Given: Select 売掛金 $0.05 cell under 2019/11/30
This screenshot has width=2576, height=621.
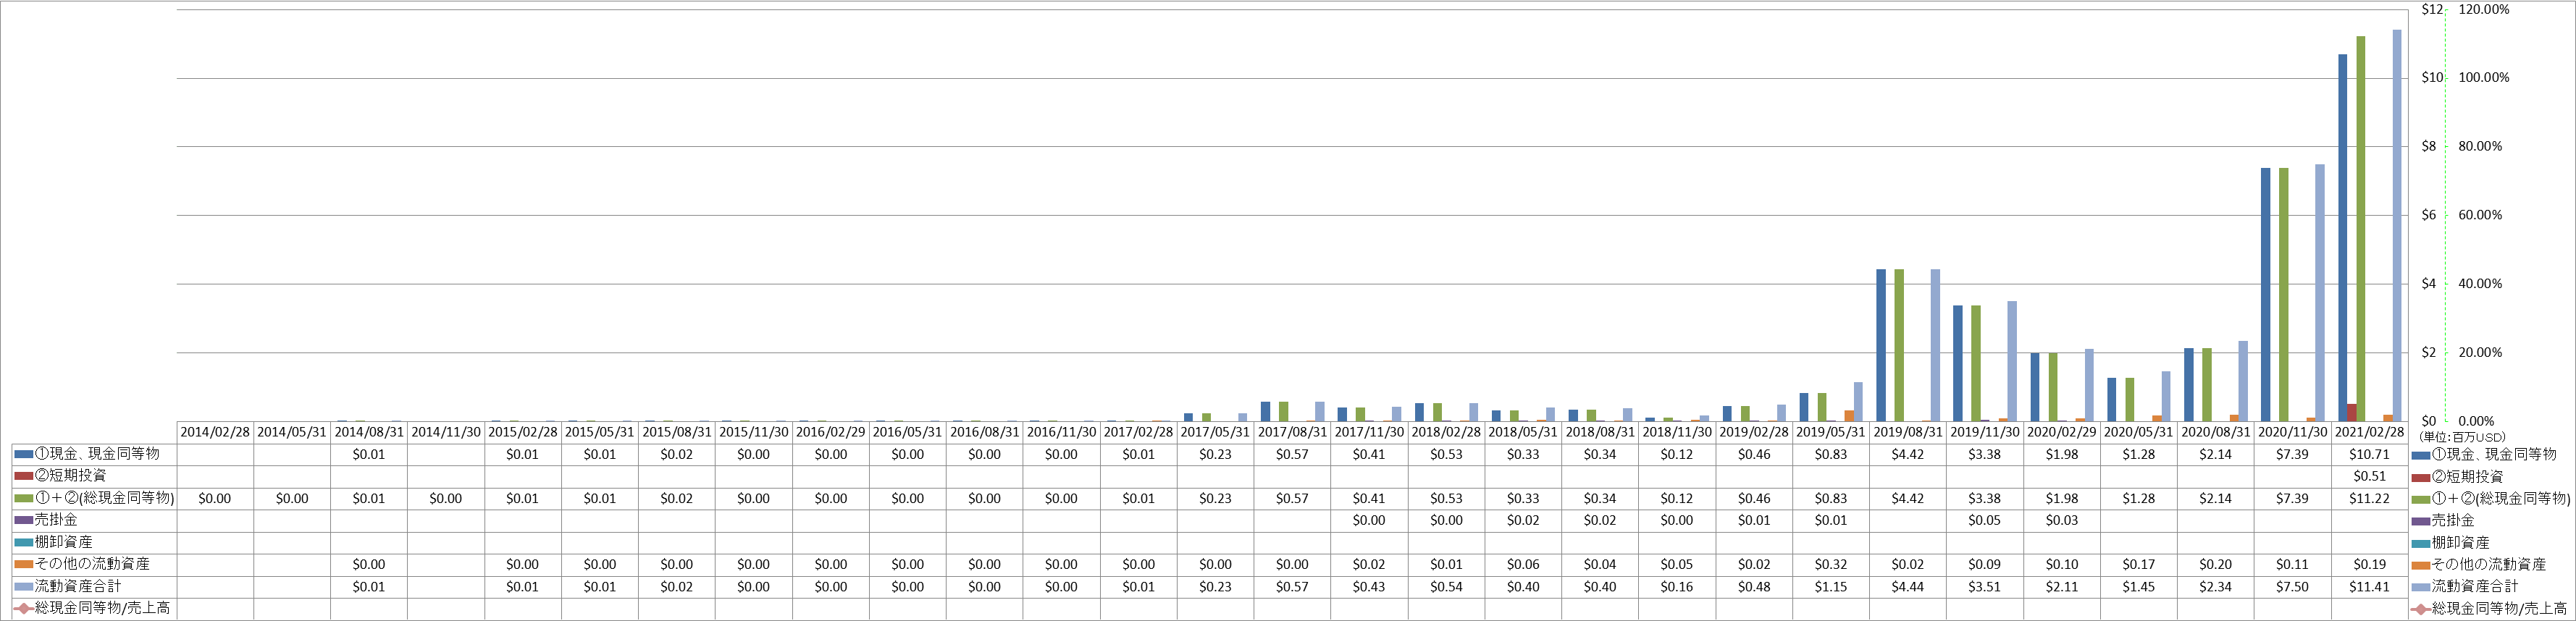Looking at the screenshot, I should tap(1985, 520).
